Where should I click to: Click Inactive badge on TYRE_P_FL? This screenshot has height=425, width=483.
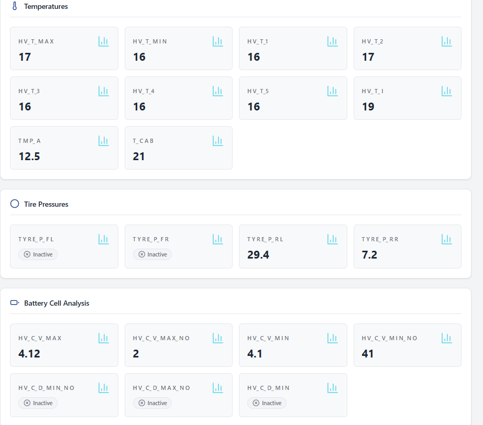pos(38,254)
